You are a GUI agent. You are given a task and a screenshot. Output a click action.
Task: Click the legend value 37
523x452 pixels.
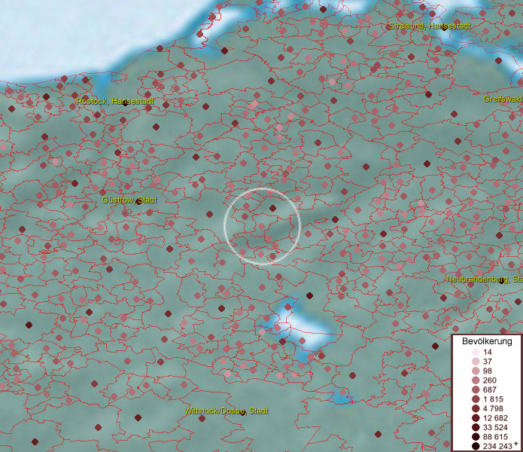pos(488,362)
